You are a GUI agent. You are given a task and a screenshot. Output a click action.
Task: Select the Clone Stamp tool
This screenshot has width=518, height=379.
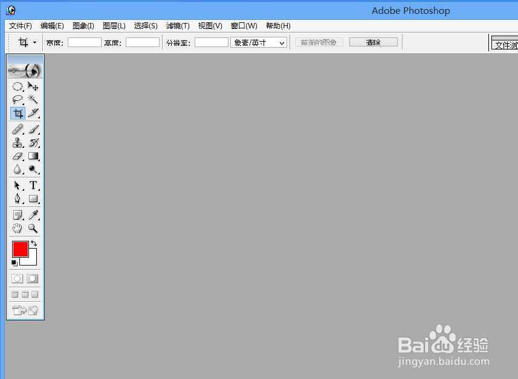point(18,142)
